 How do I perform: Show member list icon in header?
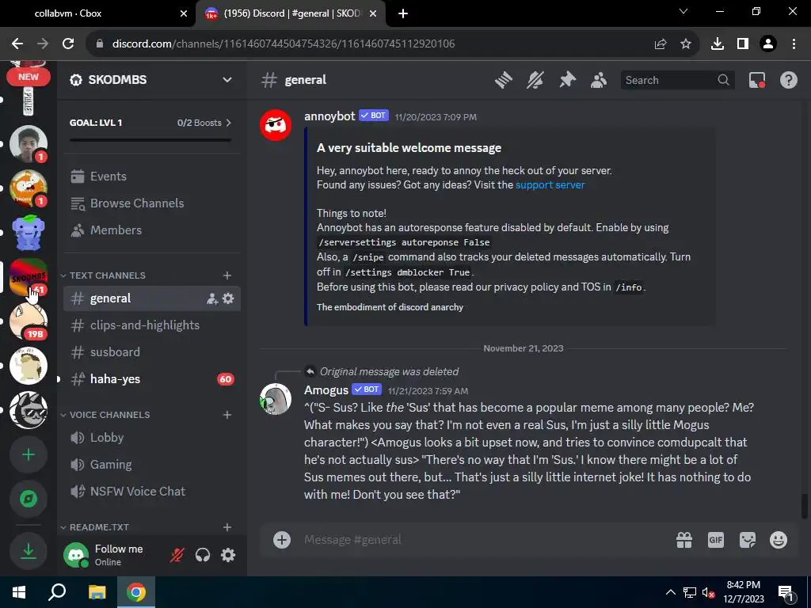tap(599, 80)
